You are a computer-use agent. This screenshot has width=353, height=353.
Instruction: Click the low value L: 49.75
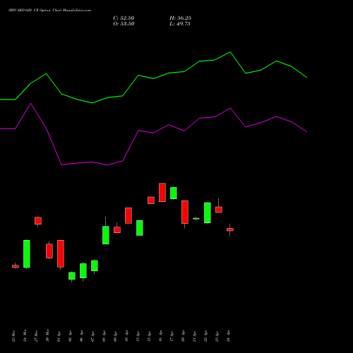point(180,24)
